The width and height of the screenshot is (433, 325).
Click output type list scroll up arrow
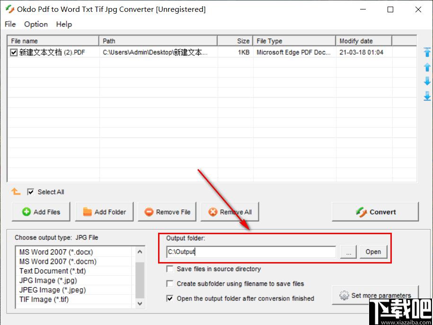[x=140, y=252]
